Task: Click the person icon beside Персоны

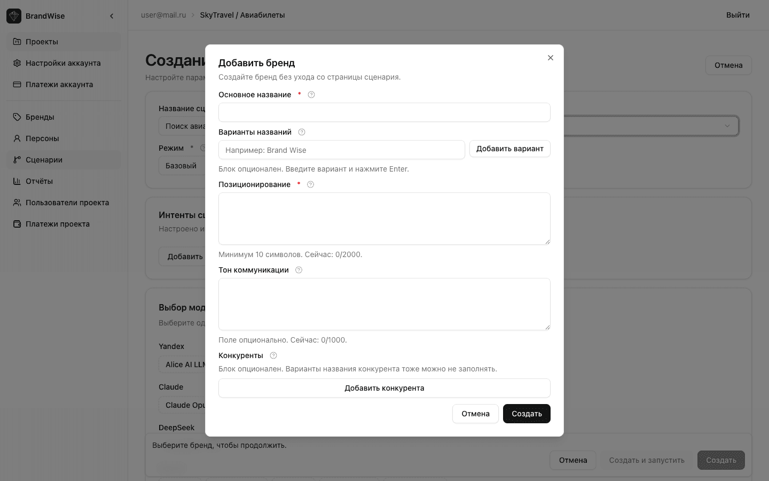Action: pos(17,138)
